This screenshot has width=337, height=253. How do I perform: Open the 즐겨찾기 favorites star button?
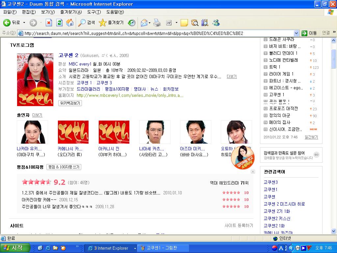tap(111, 23)
